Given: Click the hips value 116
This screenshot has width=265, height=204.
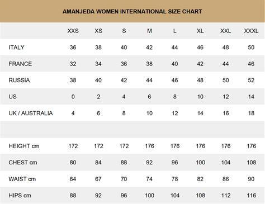Looking at the screenshot, I should 252,196.
